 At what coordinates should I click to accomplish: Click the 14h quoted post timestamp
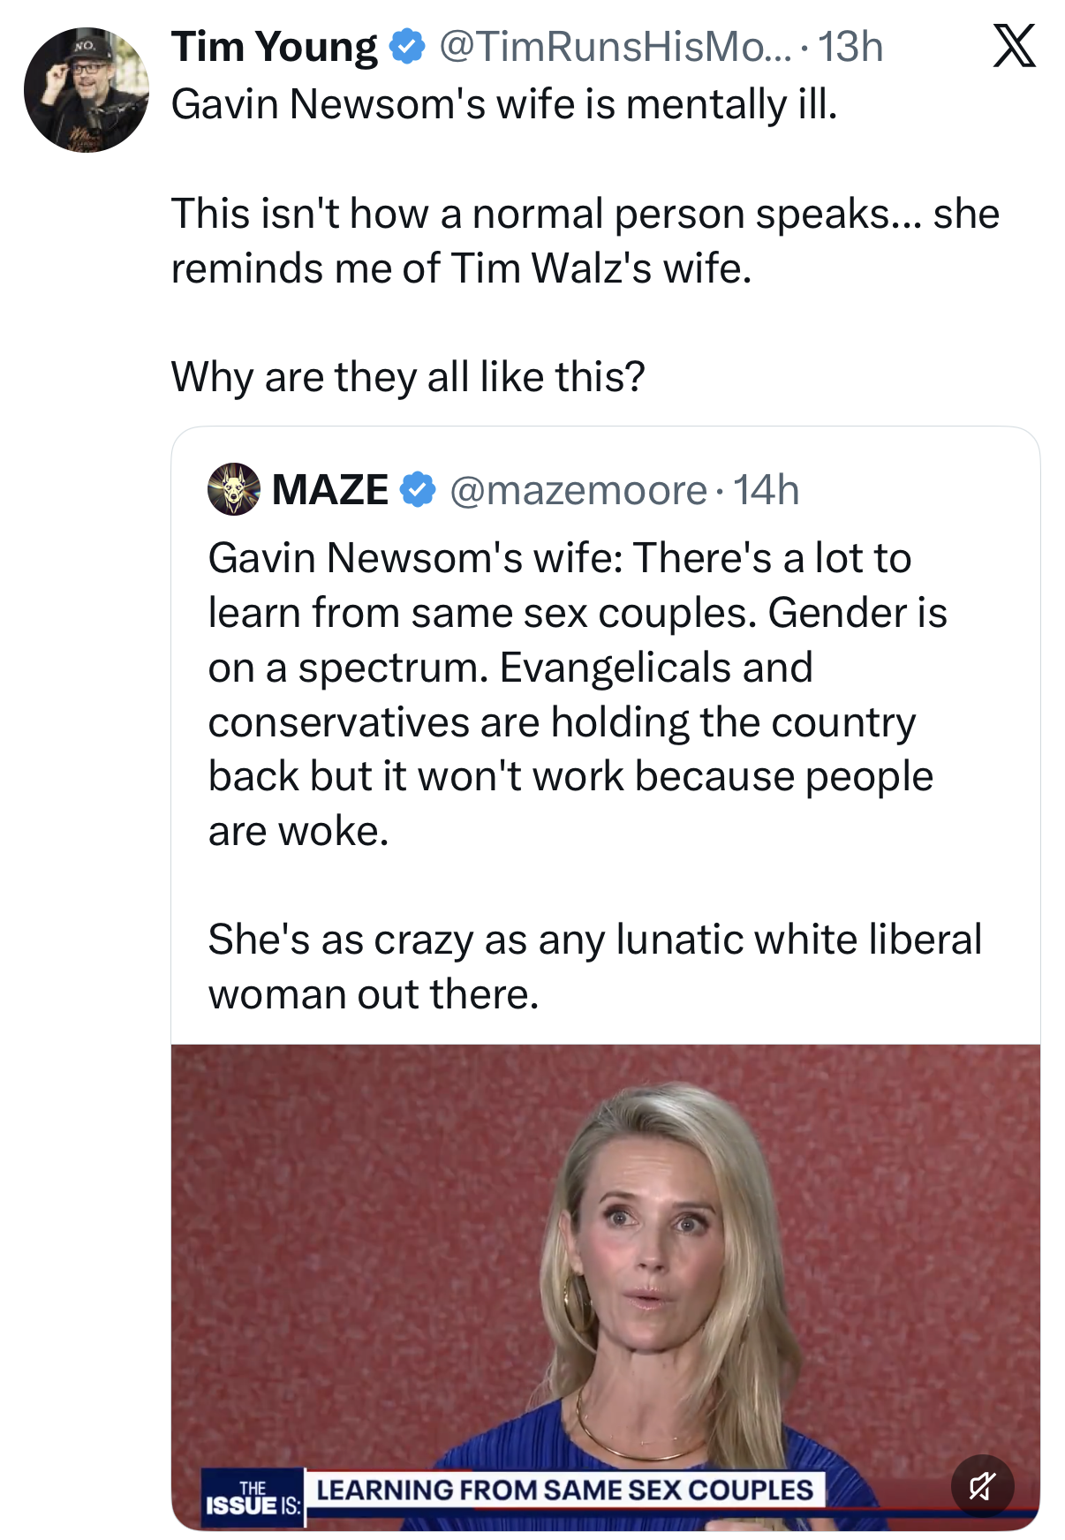pyautogui.click(x=767, y=490)
